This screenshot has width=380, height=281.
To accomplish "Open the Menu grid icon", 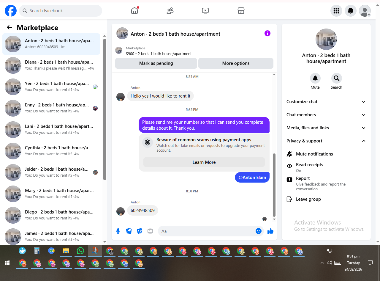I will [336, 11].
